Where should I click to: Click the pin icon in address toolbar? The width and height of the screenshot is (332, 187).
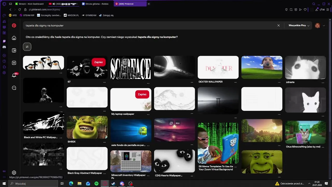[x=286, y=10]
